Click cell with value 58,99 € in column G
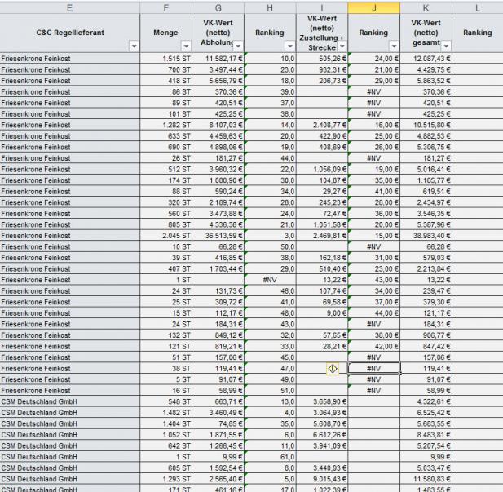 218,391
